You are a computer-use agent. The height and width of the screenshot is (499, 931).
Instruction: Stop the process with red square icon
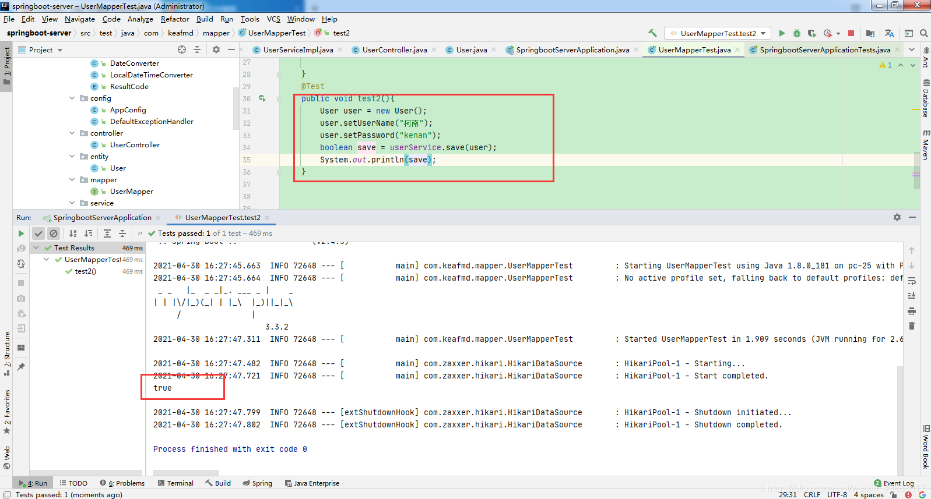tap(851, 33)
